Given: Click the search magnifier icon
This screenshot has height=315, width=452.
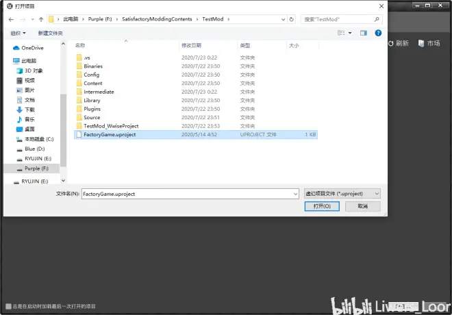Looking at the screenshot, I should (x=377, y=19).
